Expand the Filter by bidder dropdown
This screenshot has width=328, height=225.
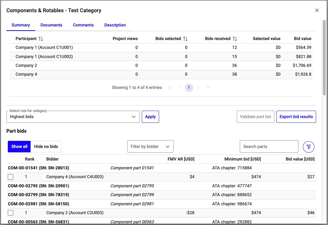click(150, 147)
